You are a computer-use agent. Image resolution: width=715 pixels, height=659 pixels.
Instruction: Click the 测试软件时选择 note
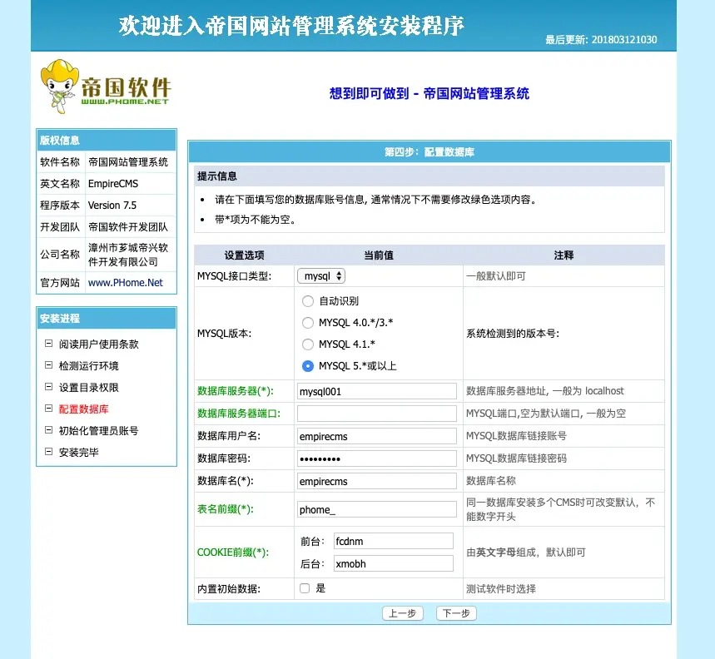coord(501,588)
